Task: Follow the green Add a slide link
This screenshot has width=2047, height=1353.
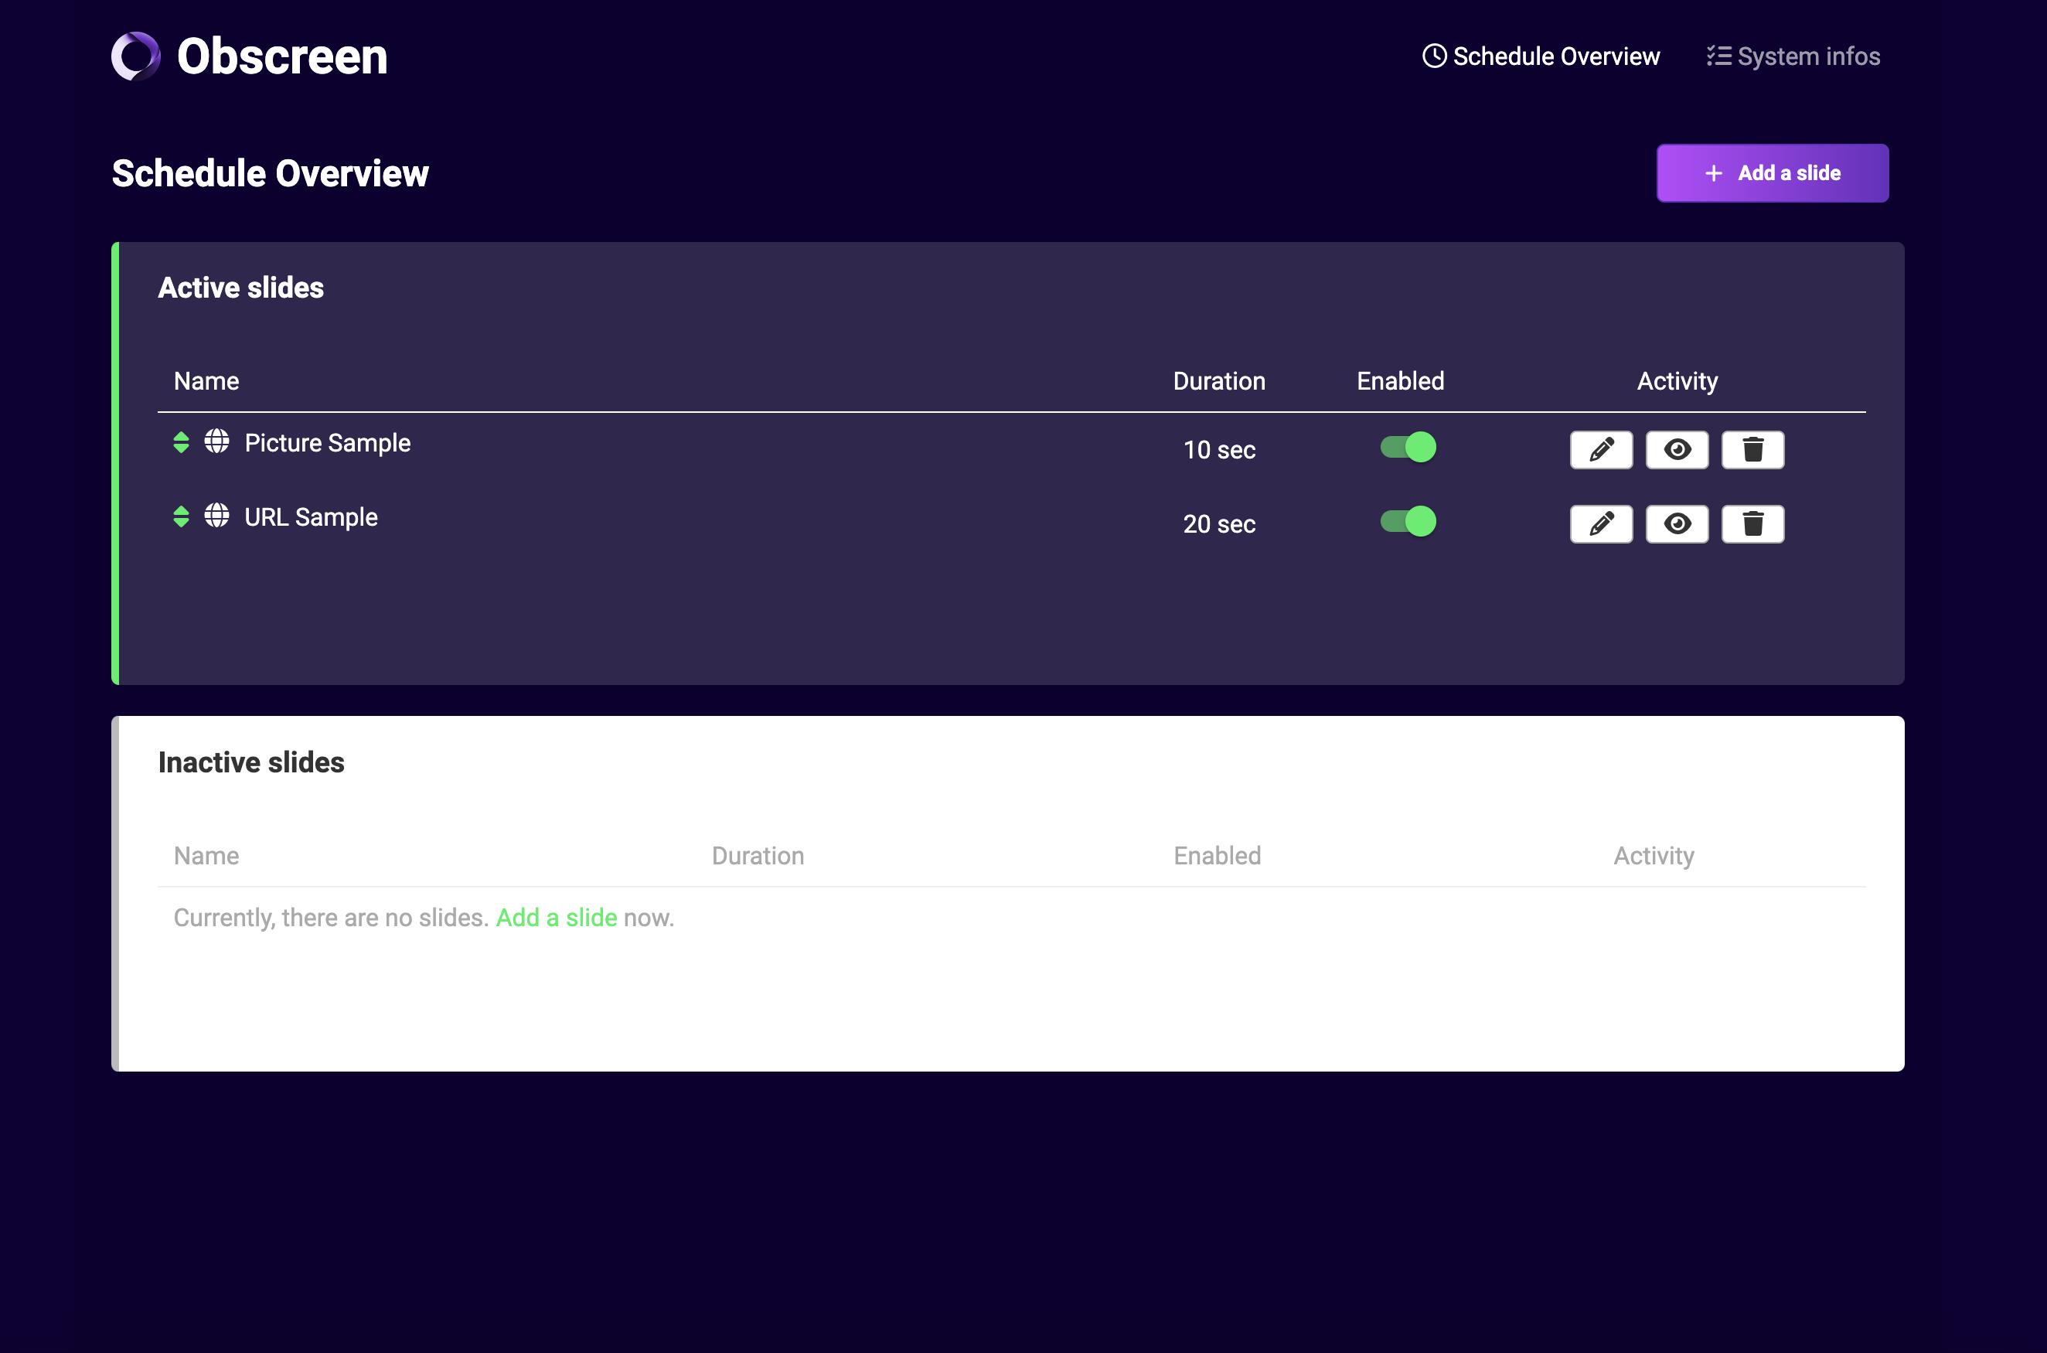Action: pyautogui.click(x=557, y=917)
